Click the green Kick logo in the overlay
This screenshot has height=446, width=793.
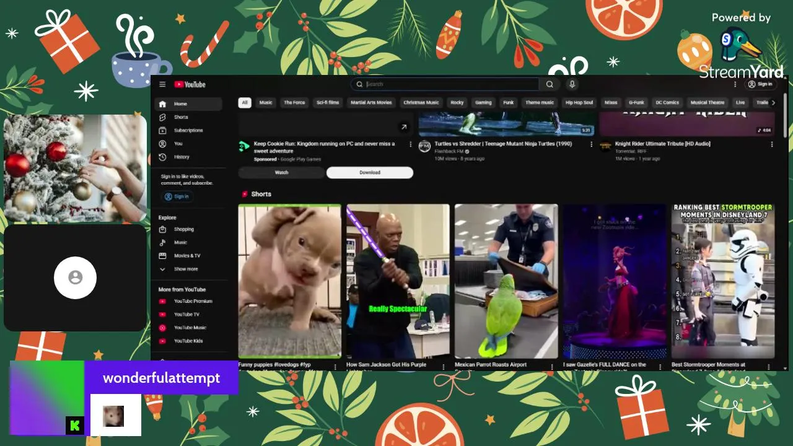point(74,426)
